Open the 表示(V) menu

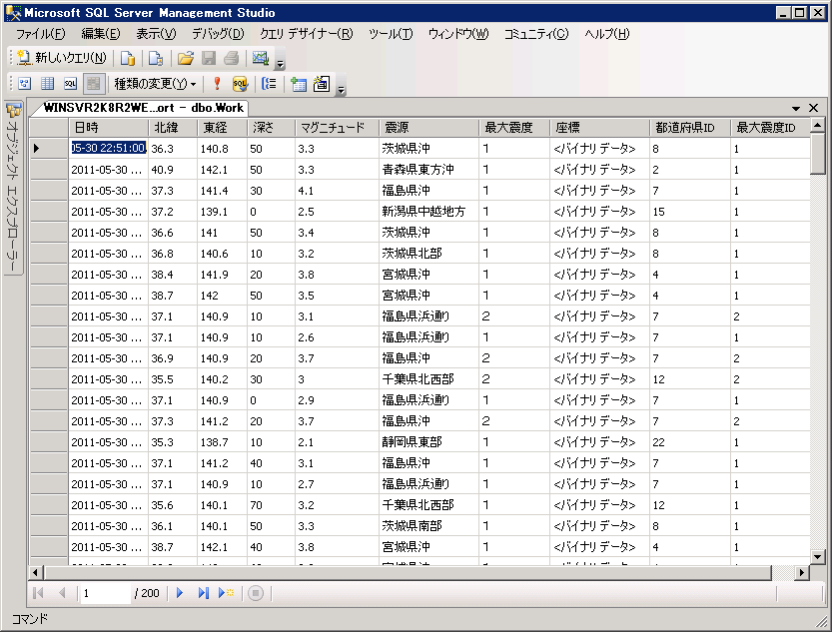156,34
